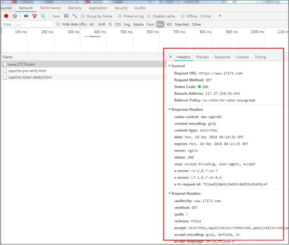The width and height of the screenshot is (289, 245).
Task: Switch to the Performance tab
Action: click(50, 8)
